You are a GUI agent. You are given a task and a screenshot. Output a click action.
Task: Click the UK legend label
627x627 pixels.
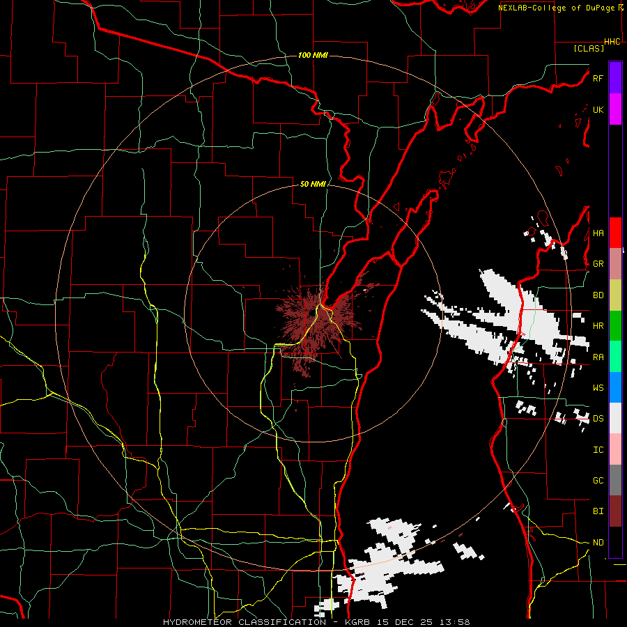(x=598, y=109)
